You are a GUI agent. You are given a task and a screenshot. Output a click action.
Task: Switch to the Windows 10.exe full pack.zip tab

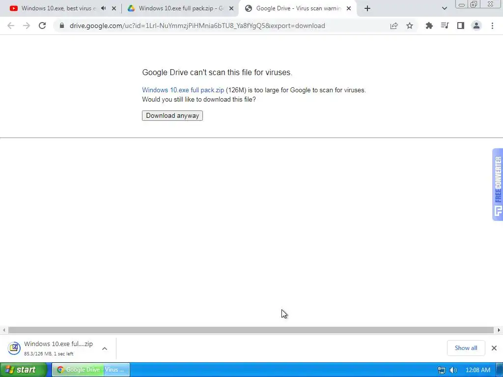[x=180, y=8]
